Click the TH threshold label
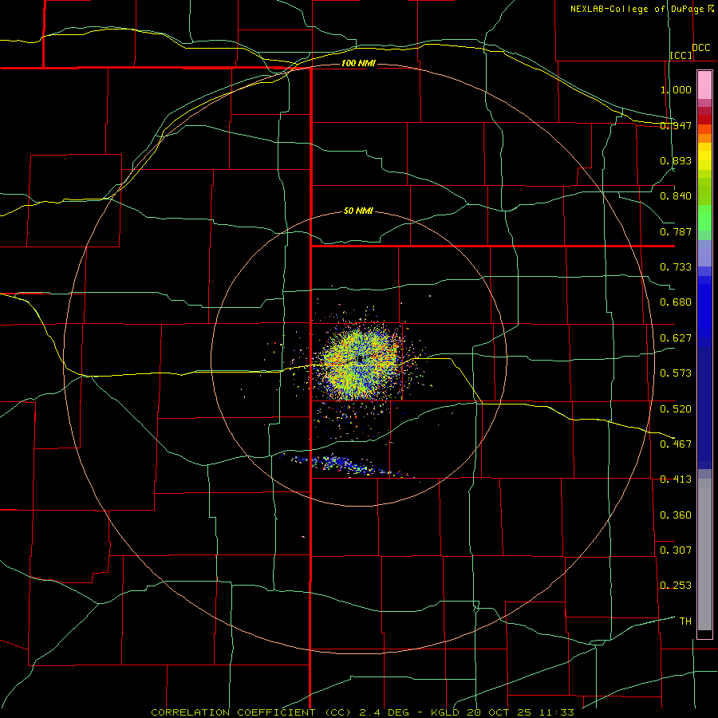Image resolution: width=718 pixels, height=718 pixels. (x=685, y=621)
